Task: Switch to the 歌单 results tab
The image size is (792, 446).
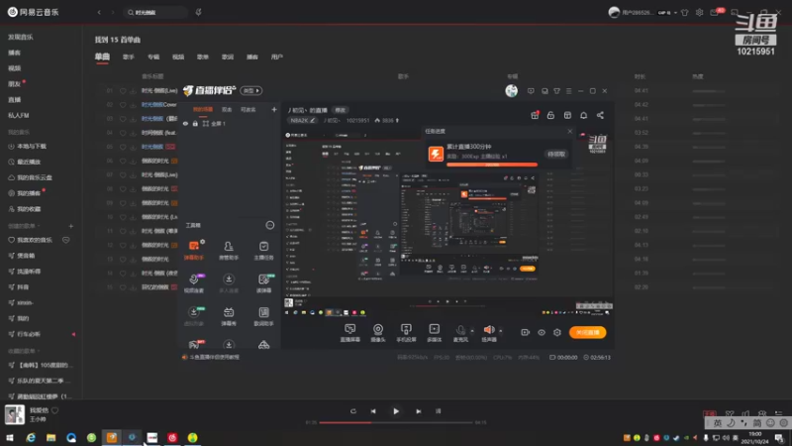Action: coord(203,57)
